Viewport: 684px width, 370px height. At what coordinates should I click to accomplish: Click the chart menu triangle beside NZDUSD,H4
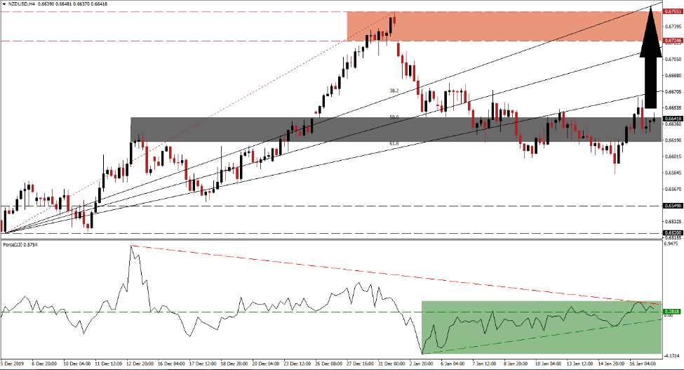click(x=4, y=4)
